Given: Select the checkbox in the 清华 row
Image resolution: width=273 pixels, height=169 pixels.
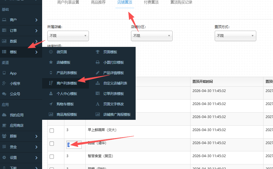Looking at the screenshot, I should click(52, 144).
